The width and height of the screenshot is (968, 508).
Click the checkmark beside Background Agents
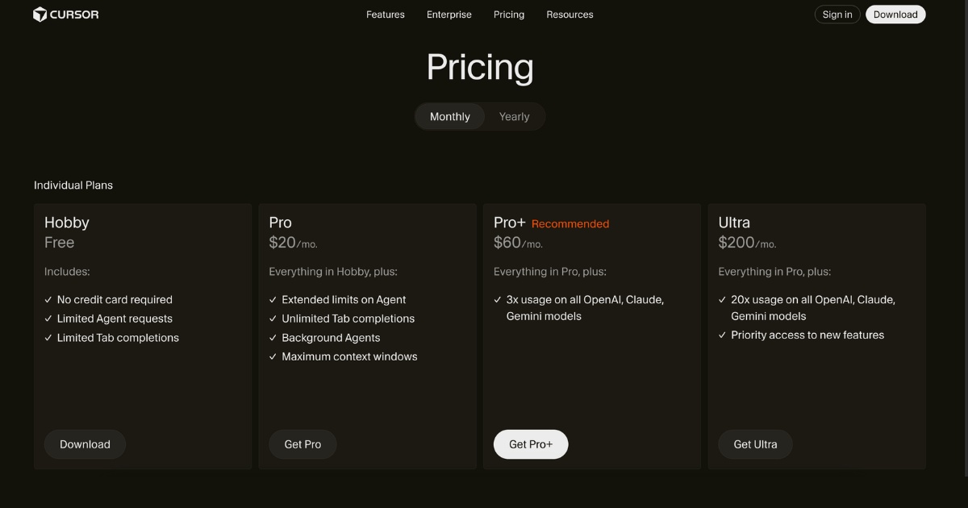(273, 338)
